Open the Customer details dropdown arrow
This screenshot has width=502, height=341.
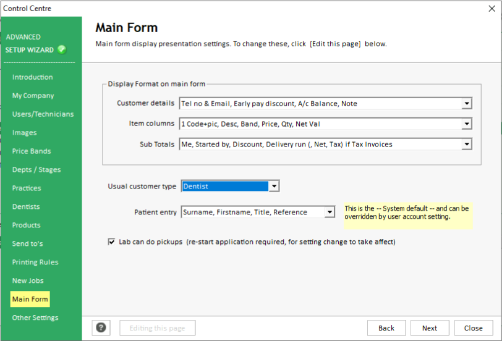pos(467,103)
